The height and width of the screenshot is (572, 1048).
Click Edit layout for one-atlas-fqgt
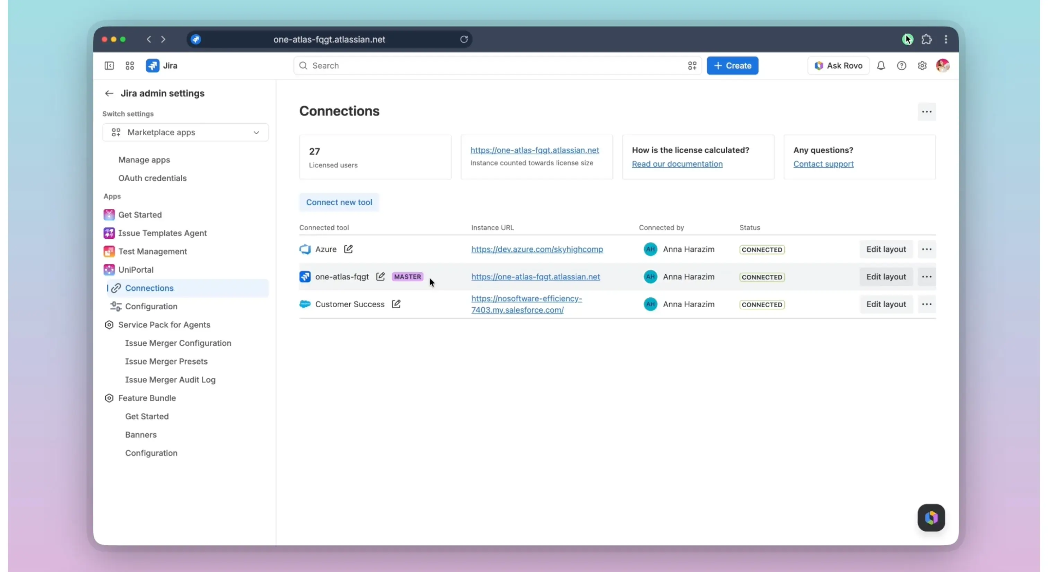pos(886,276)
